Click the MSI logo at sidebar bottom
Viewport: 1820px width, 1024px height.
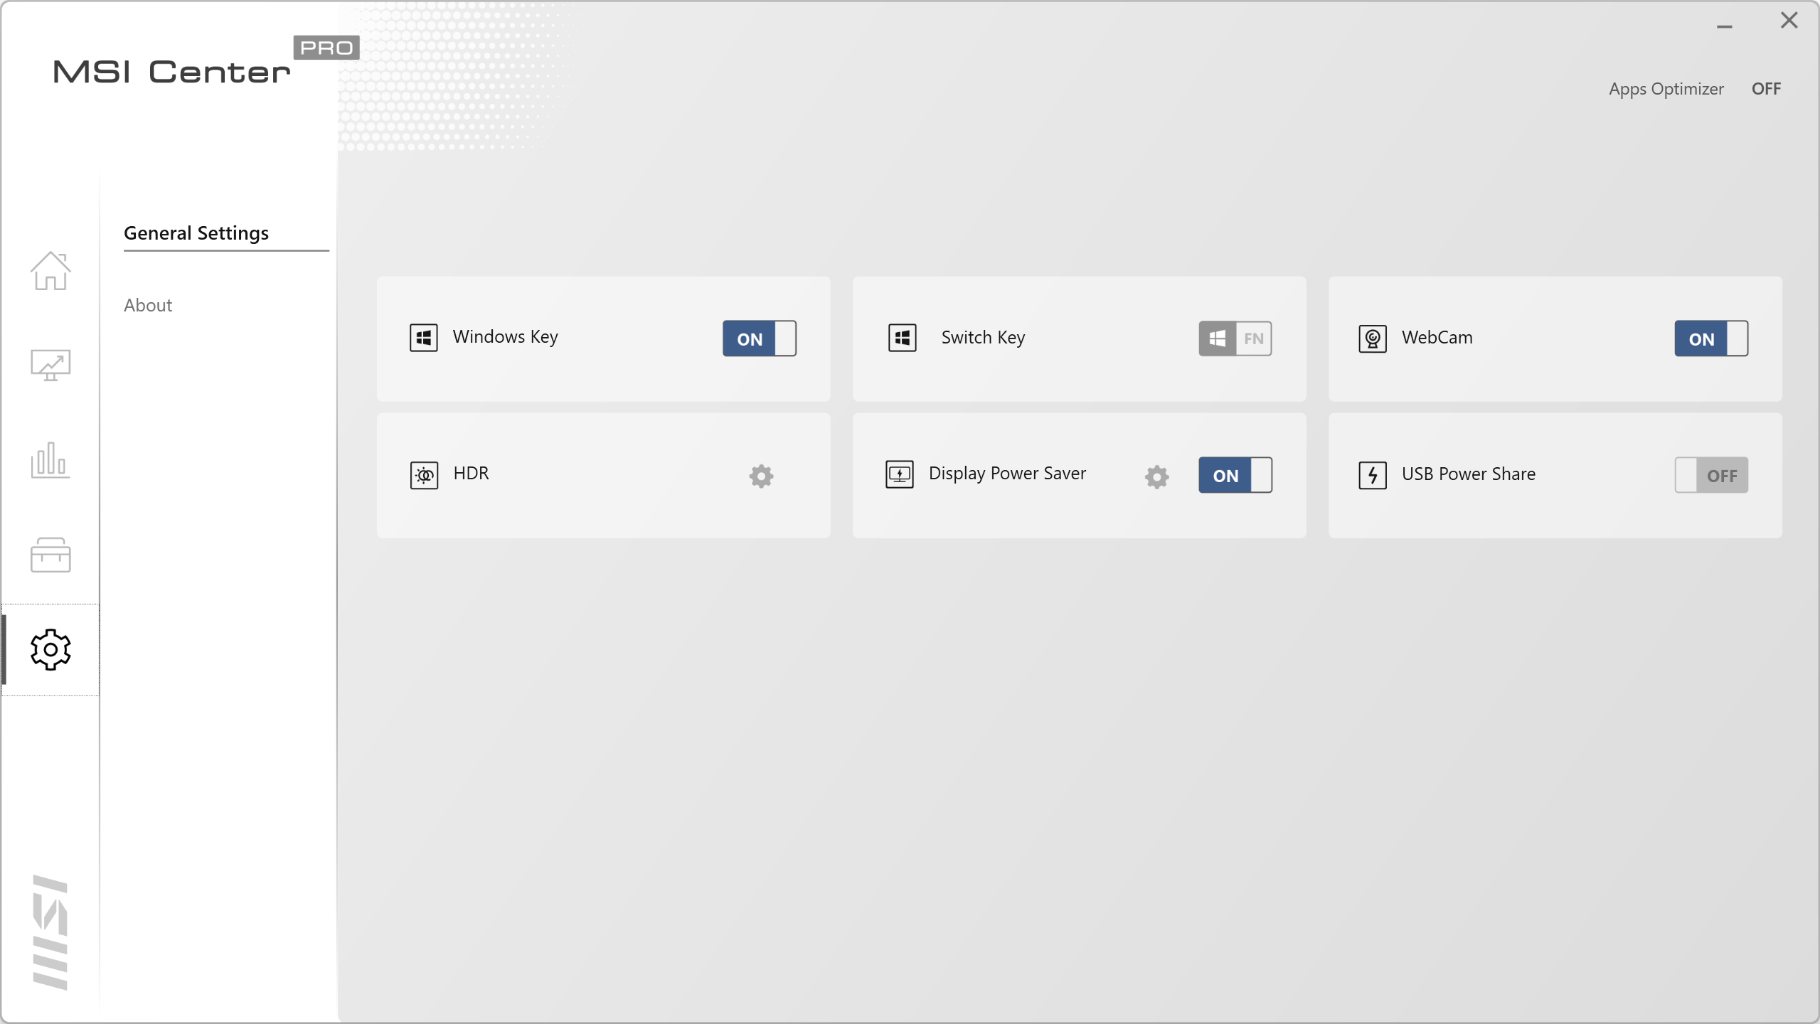tap(50, 932)
